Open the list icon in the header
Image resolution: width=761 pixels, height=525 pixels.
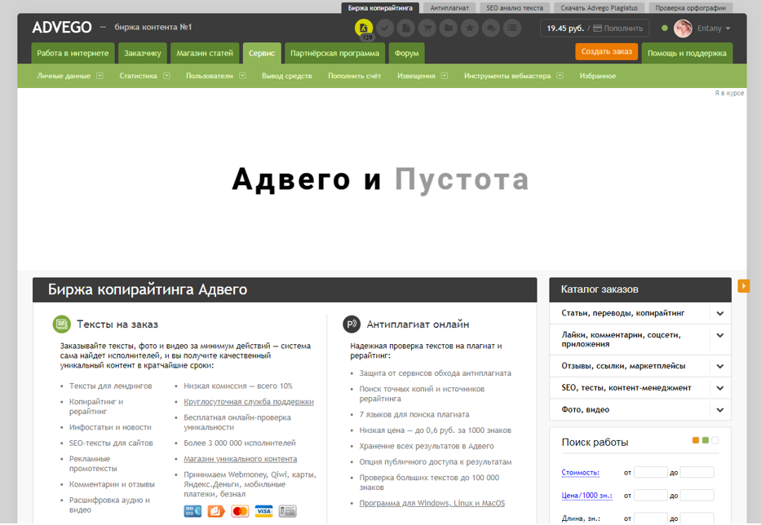[512, 29]
